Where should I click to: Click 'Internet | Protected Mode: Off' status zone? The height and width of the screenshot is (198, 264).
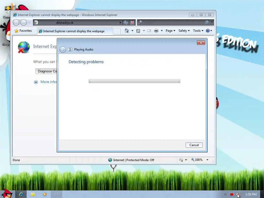131,160
